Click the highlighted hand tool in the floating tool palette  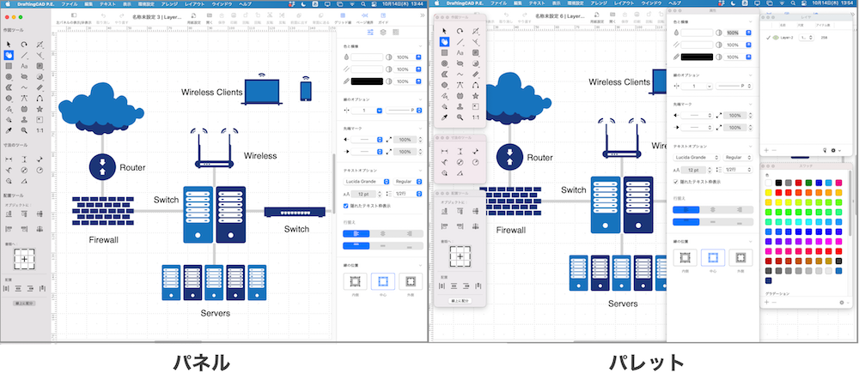tap(445, 41)
